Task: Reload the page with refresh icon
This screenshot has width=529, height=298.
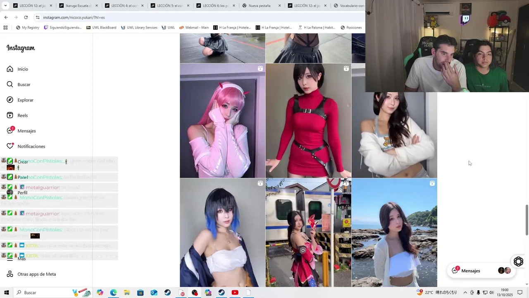Action: [x=26, y=17]
